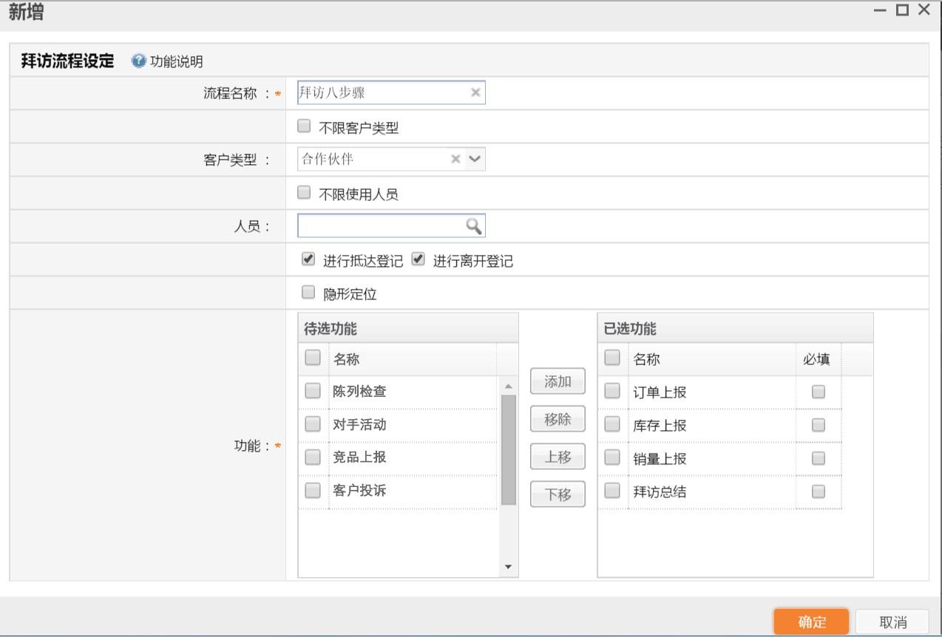942x637 pixels.
Task: Clear the 流程名称 field with X icon
Action: coord(475,92)
